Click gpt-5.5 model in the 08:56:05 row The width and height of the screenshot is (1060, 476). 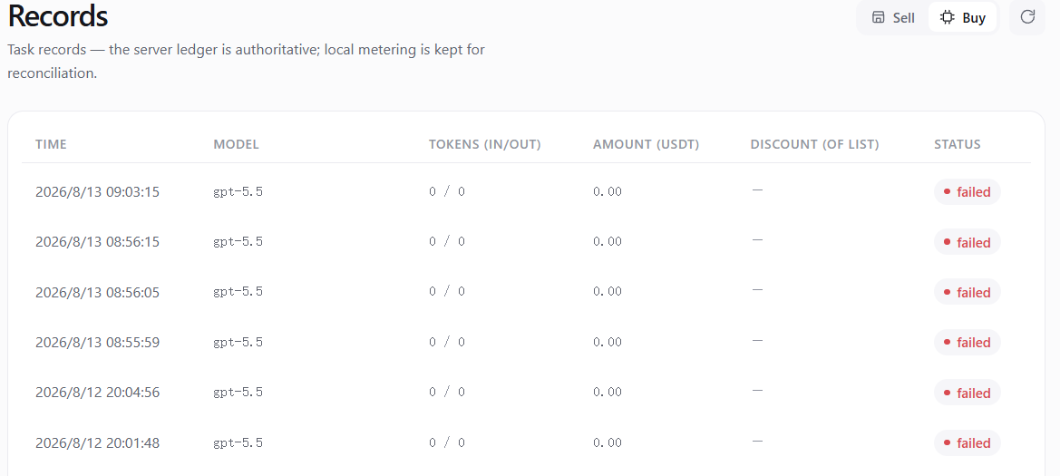coord(238,292)
